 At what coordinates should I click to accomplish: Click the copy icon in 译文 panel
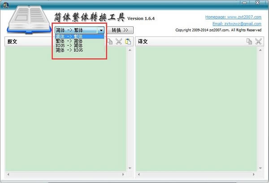(x=249, y=42)
